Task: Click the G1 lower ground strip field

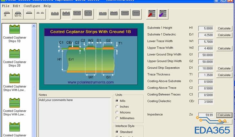Action: (x=206, y=55)
